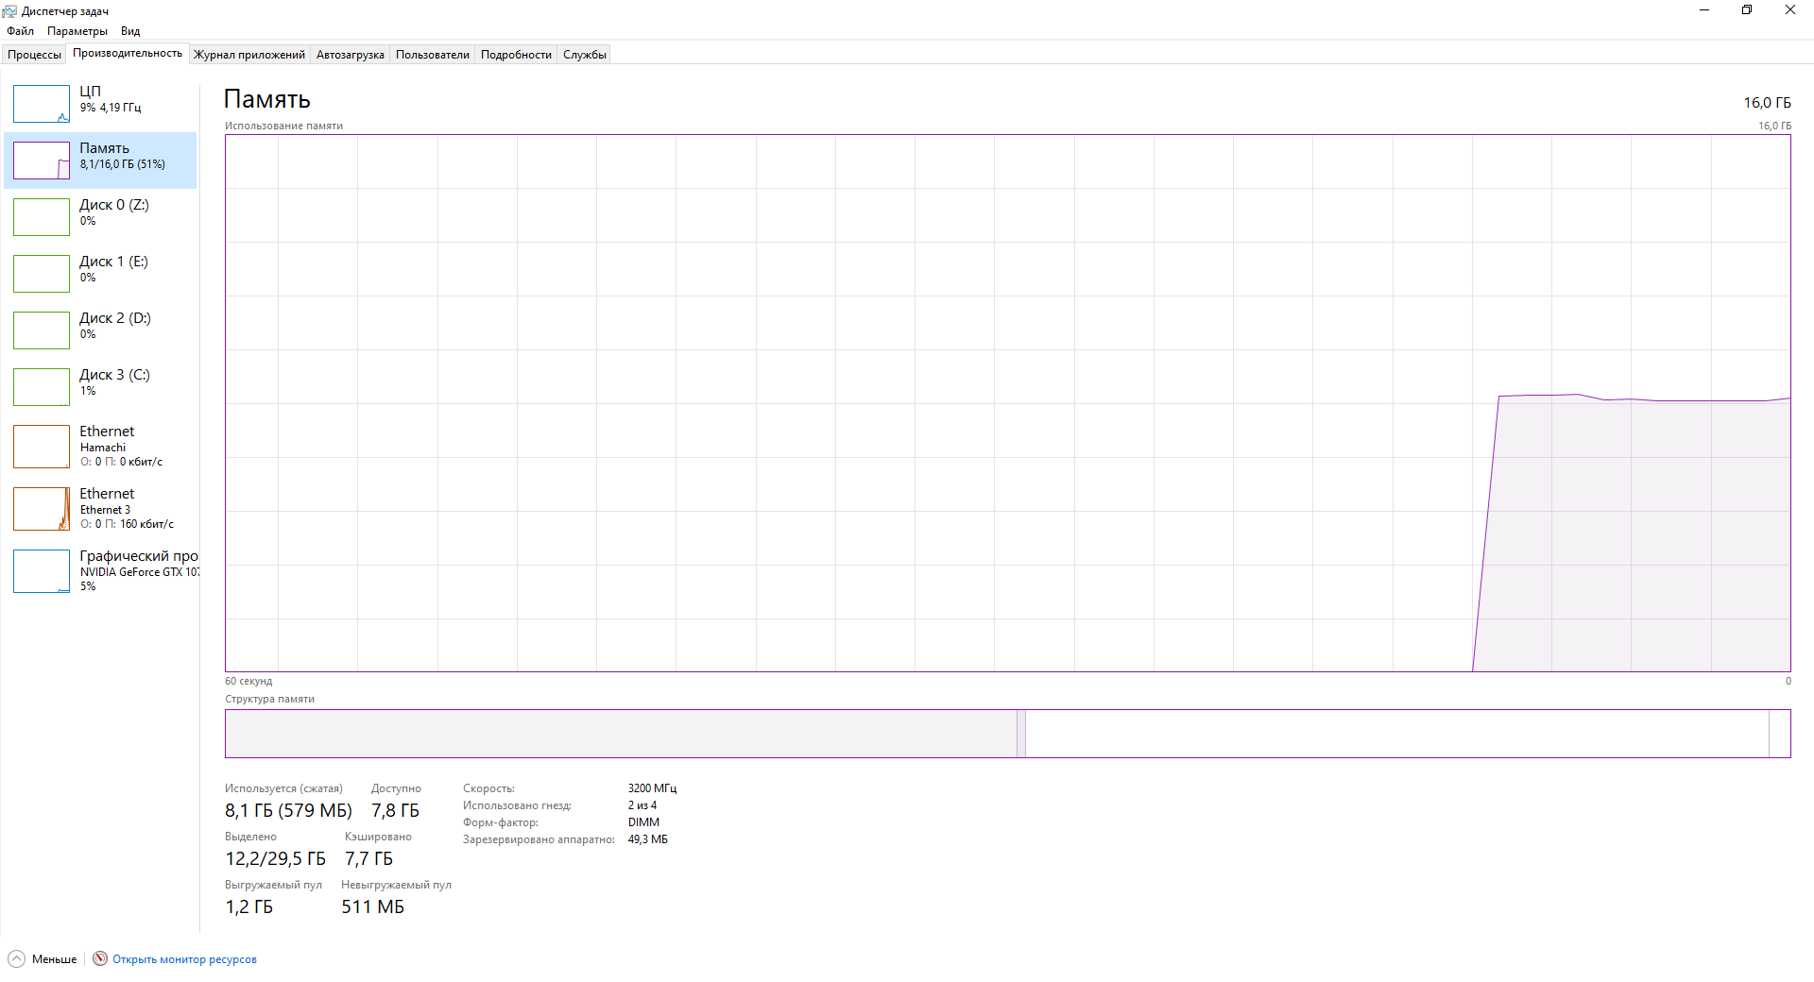Image resolution: width=1814 pixels, height=982 pixels.
Task: Click the NVIDIA GeForce GPU graph thumbnail
Action: (42, 571)
